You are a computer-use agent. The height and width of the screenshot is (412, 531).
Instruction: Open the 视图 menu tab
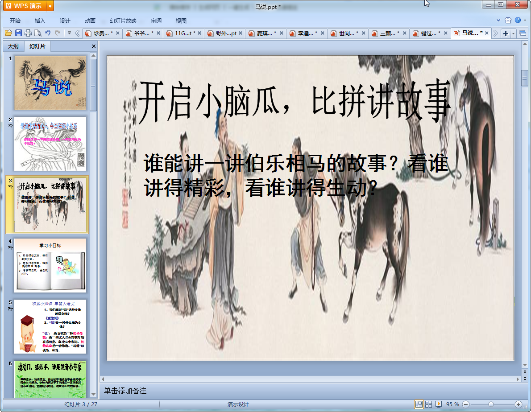point(181,21)
